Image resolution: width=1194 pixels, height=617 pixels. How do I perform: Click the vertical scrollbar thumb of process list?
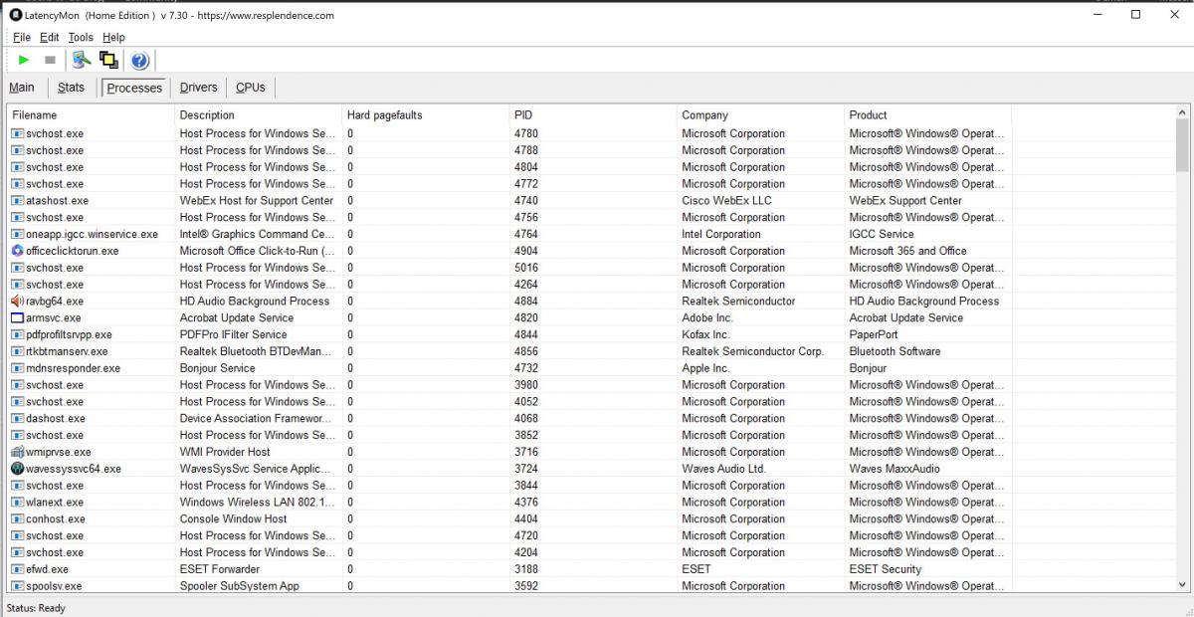1182,147
